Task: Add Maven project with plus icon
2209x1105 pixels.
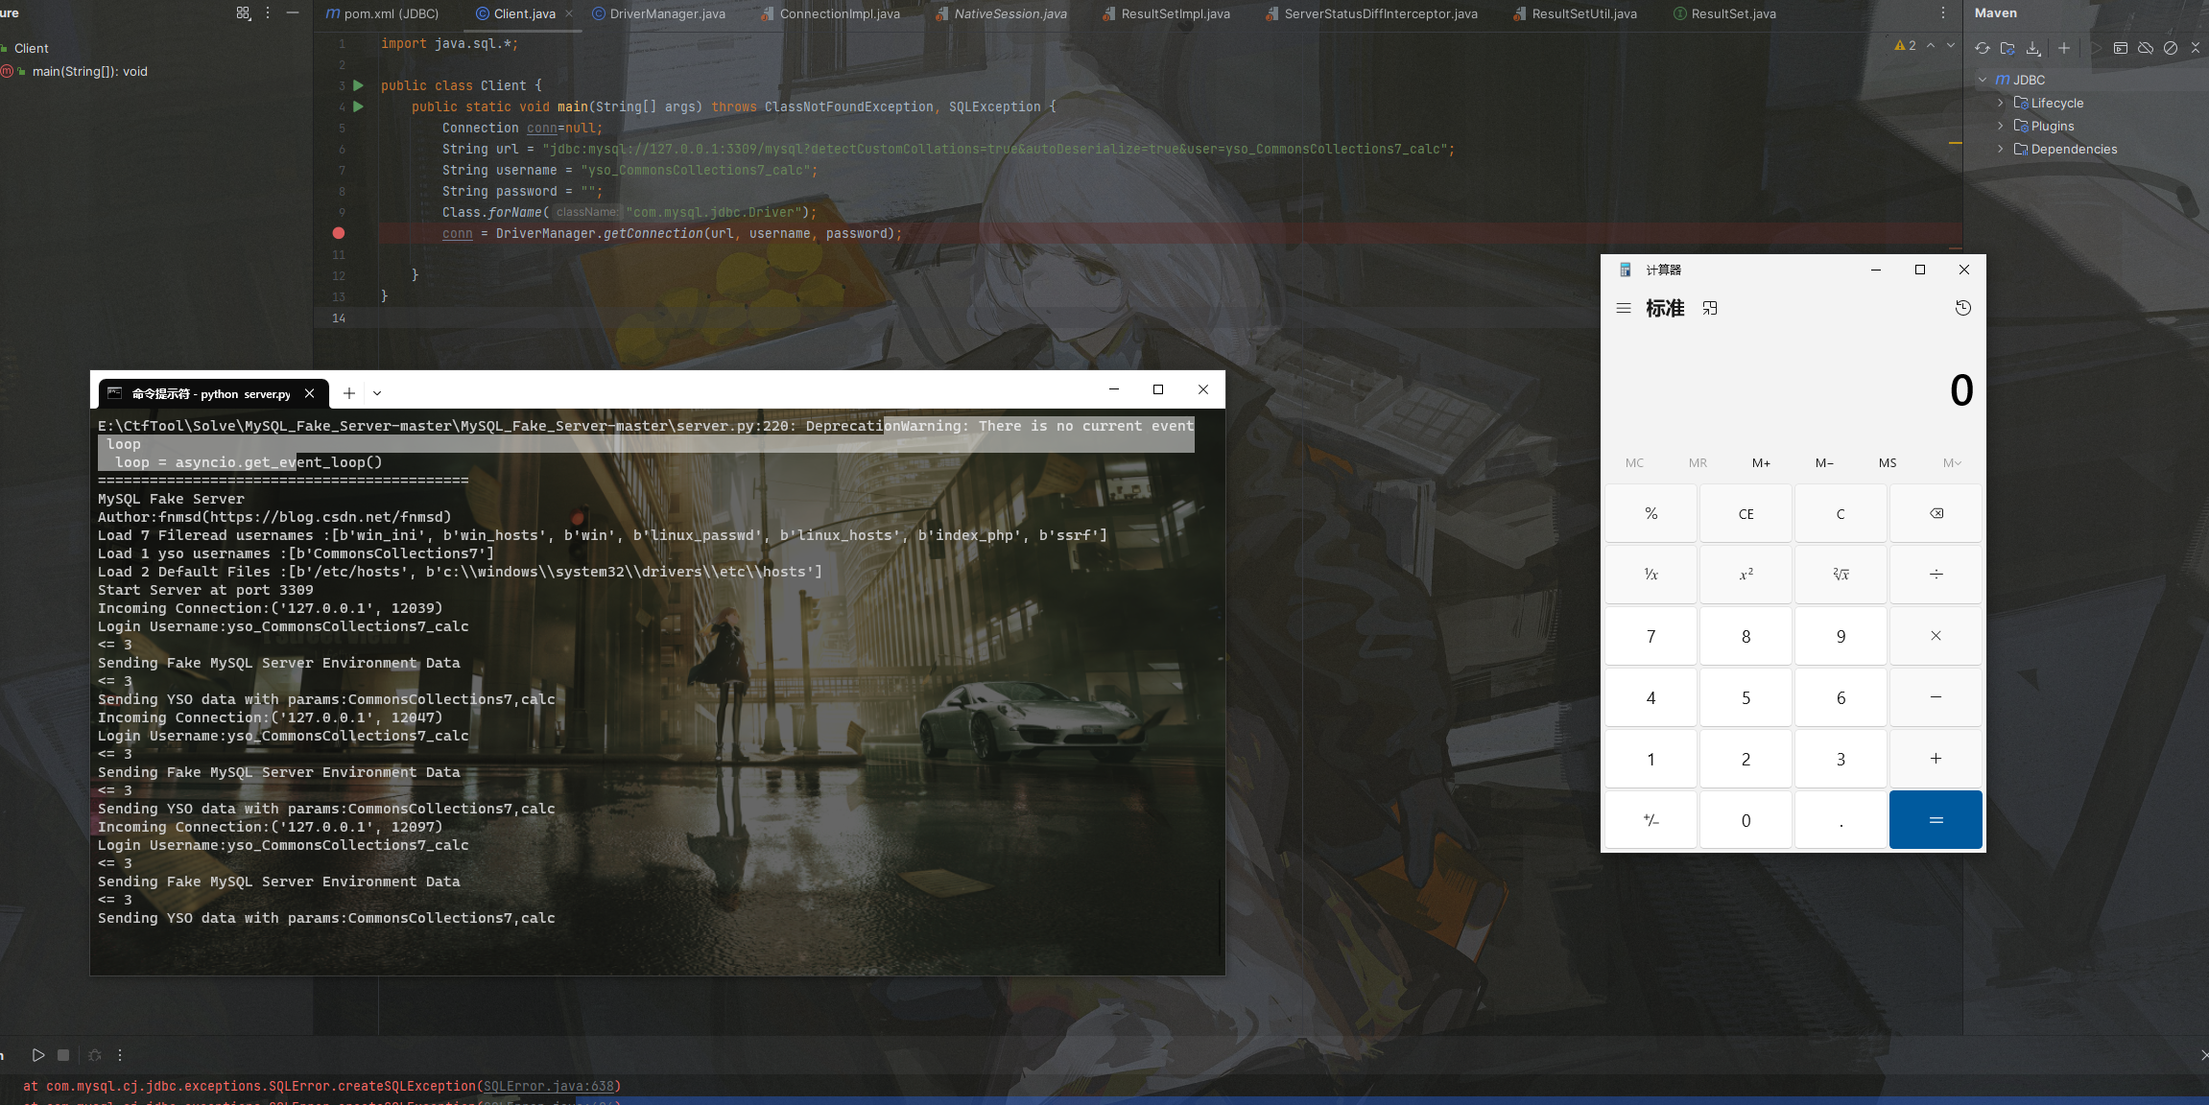Action: 2064,48
